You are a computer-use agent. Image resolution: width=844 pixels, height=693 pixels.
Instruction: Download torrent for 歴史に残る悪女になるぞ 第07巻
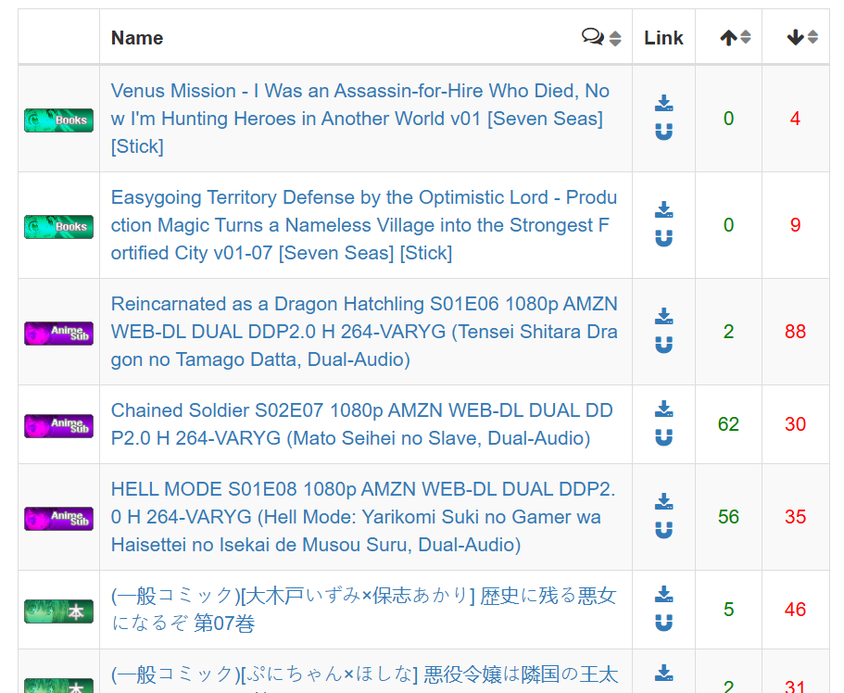[663, 595]
